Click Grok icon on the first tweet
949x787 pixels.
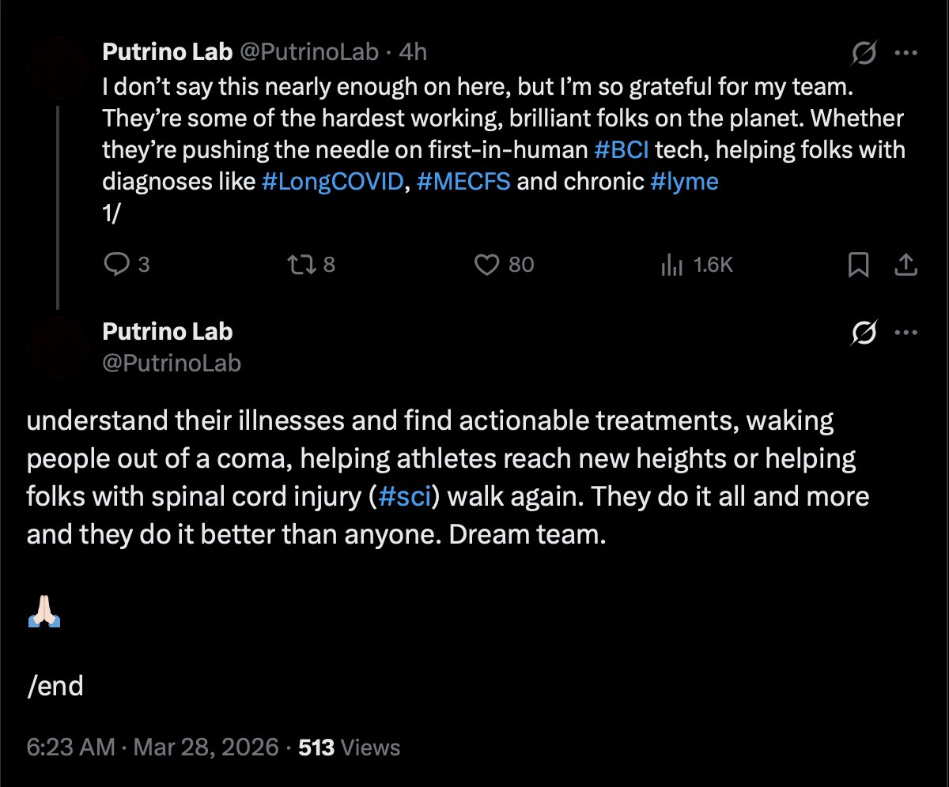pos(864,54)
